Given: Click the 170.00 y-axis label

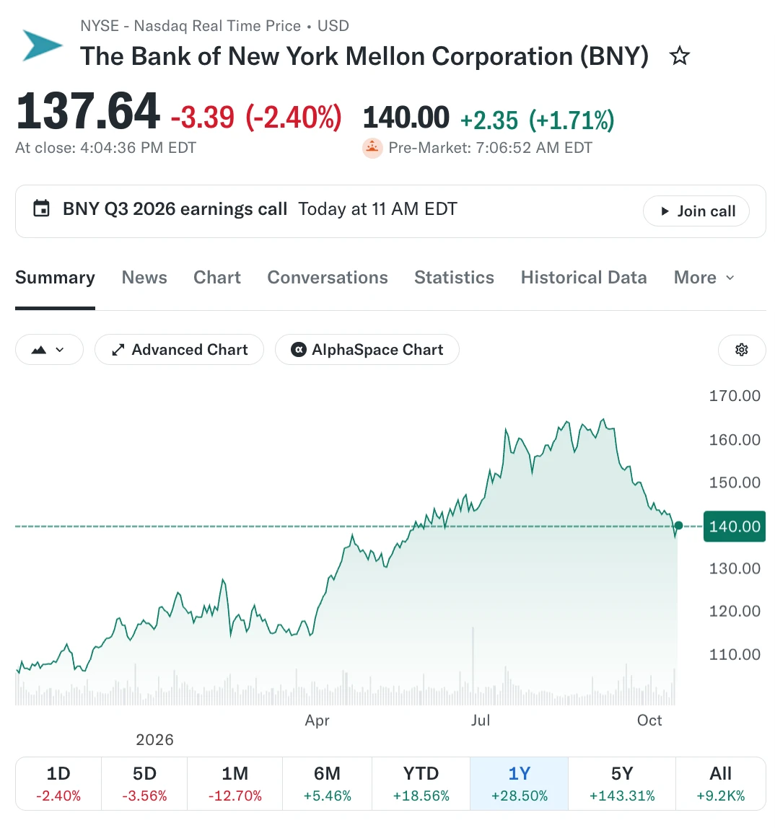Looking at the screenshot, I should pyautogui.click(x=735, y=395).
